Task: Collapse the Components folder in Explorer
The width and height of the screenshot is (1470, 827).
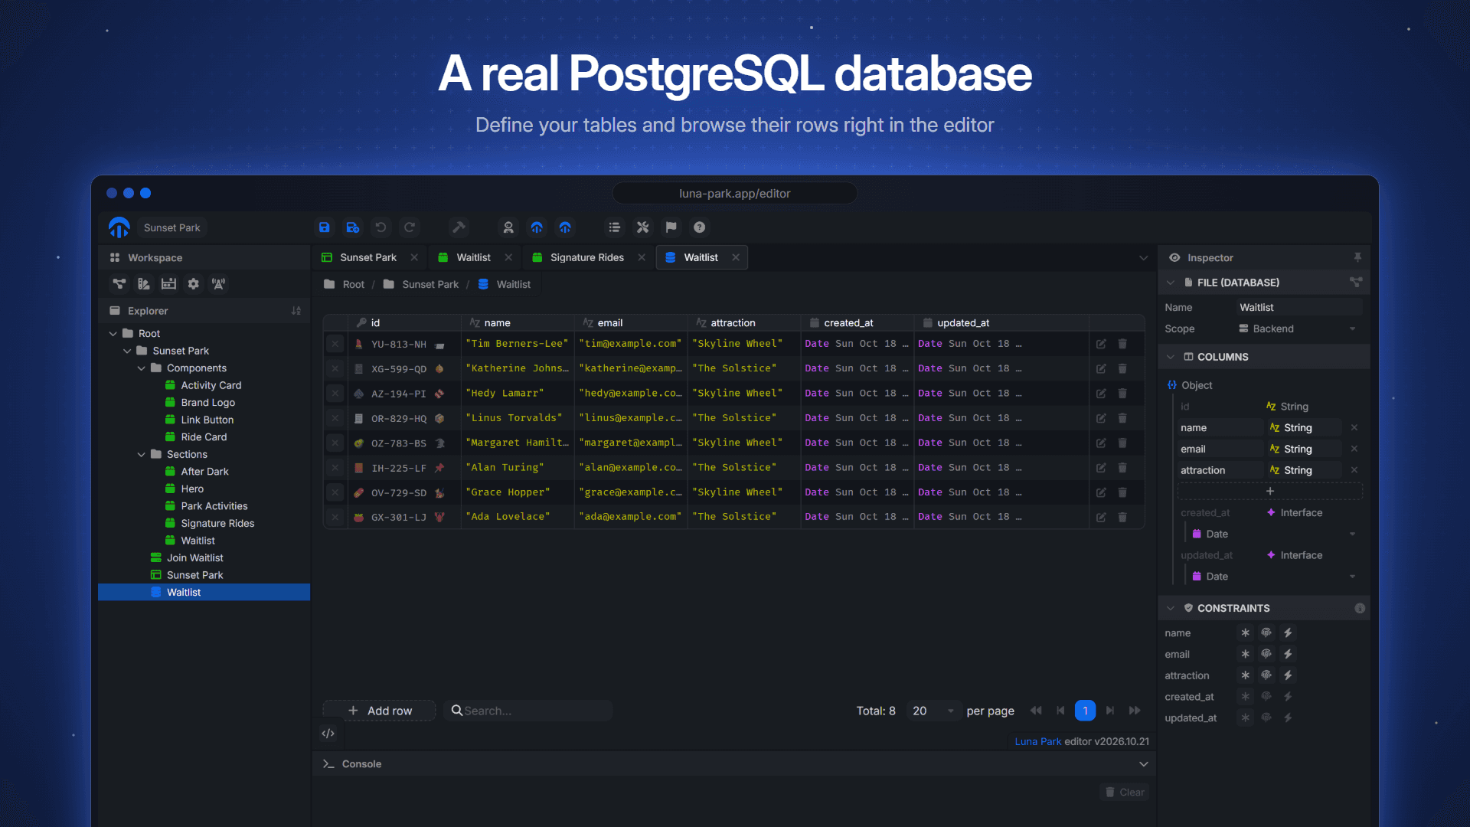Action: [142, 368]
